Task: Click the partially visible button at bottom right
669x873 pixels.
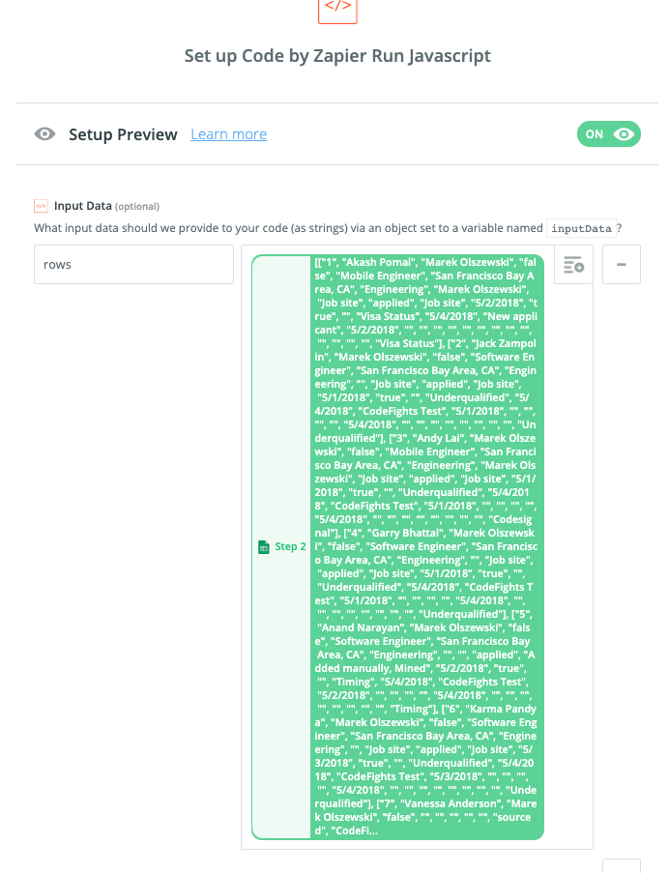Action: (x=621, y=865)
